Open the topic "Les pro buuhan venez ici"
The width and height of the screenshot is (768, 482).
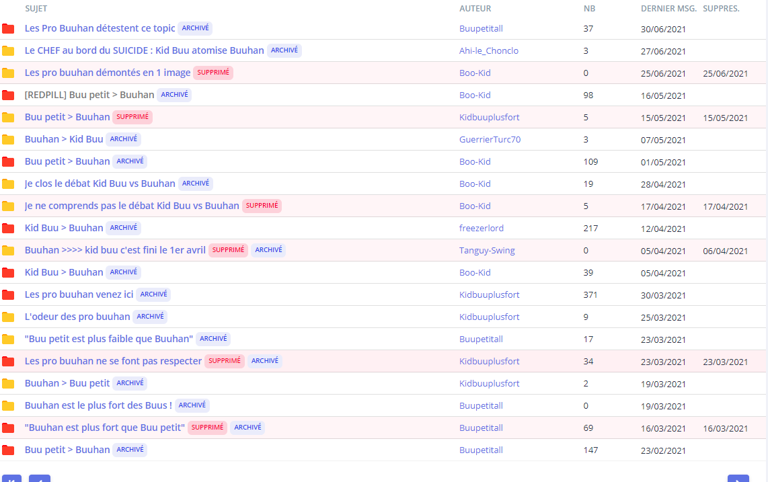pyautogui.click(x=79, y=294)
